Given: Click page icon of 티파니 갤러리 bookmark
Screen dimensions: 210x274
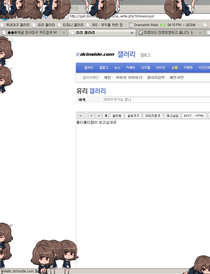Looking at the screenshot, I should coord(59,25).
